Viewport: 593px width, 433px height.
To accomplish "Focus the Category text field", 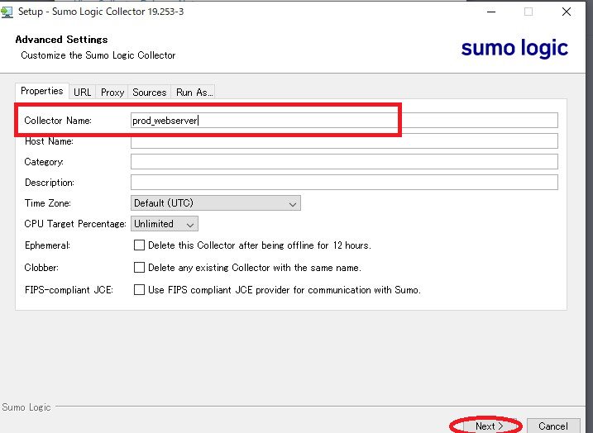I will tap(344, 162).
